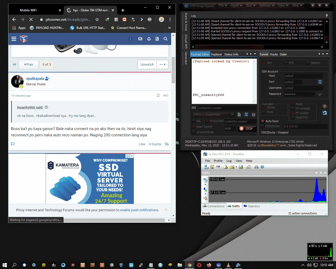
Task: Click Proxifier's New Profile toolbar icon
Action: pyautogui.click(x=226, y=167)
